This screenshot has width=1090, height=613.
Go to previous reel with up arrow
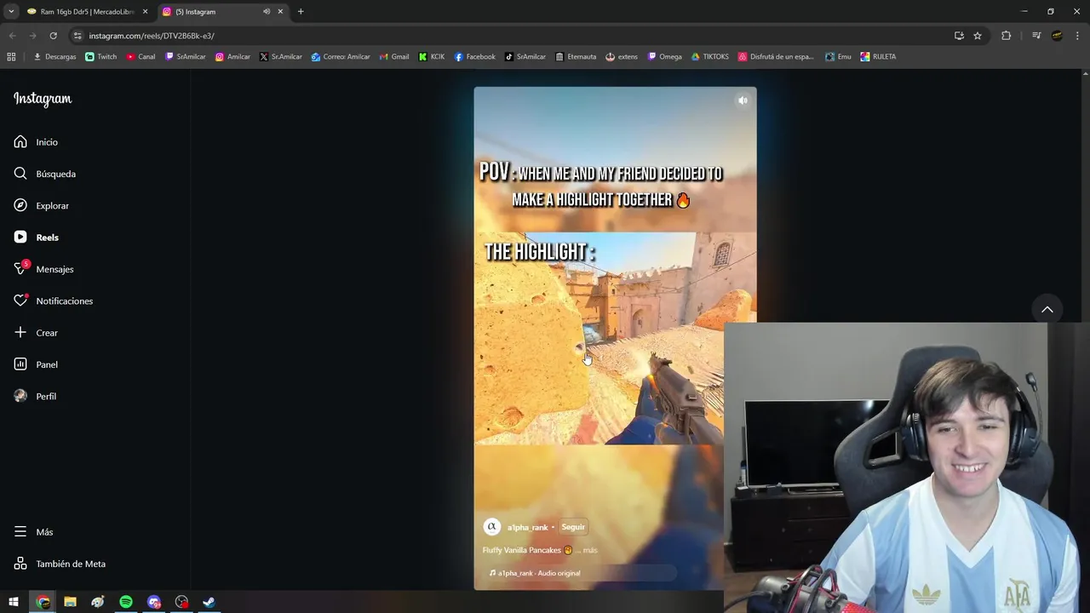coord(1047,309)
